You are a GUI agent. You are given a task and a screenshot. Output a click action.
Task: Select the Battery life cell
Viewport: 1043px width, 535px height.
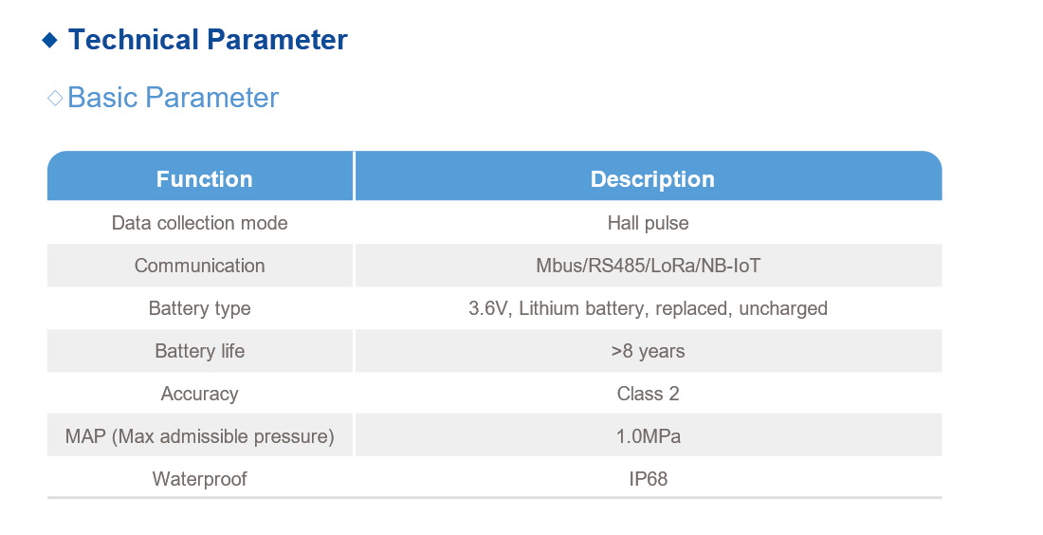pyautogui.click(x=199, y=351)
